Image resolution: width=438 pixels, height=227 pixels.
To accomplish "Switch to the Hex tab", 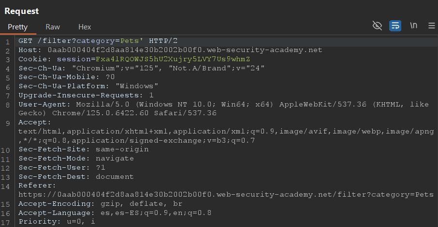I will pos(84,27).
